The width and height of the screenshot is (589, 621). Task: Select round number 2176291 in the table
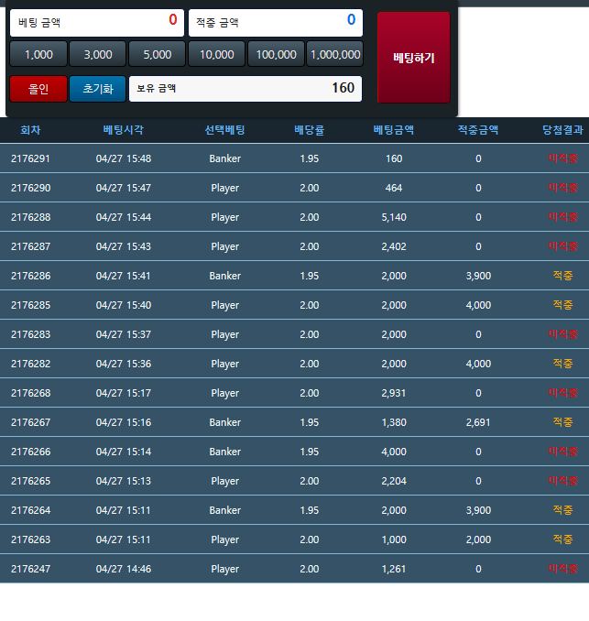[30, 158]
